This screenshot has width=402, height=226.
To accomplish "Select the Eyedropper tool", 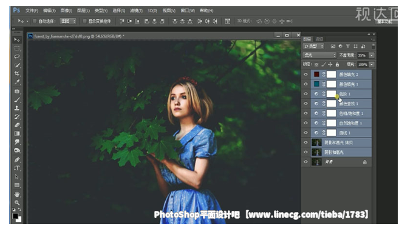I will tap(17, 82).
